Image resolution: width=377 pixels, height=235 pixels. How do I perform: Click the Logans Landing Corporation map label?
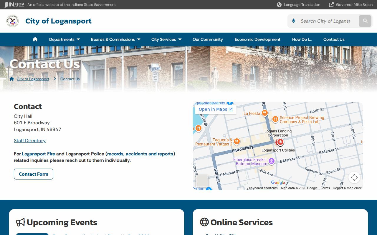tap(278, 133)
